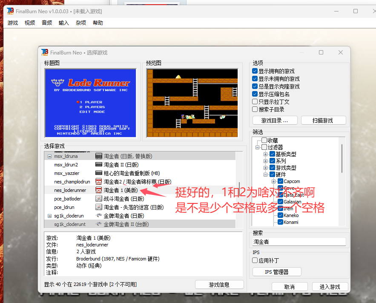Enable 只显示拉丁文 checkbox

pos(255,102)
